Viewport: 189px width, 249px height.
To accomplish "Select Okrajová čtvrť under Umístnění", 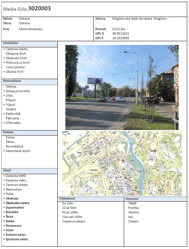I will 16,54.
